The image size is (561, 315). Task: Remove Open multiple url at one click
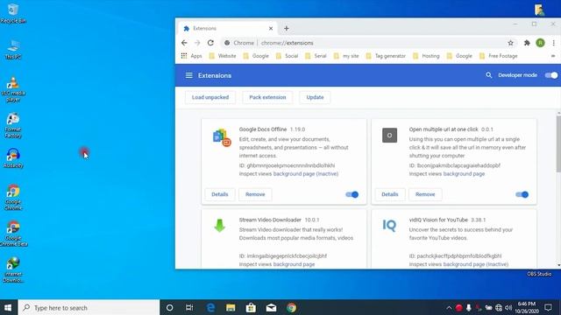[425, 194]
